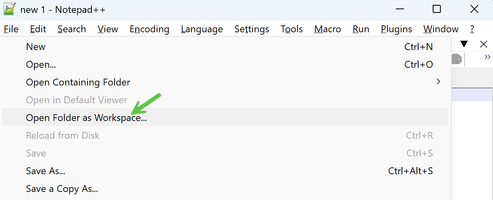Open the ? help menu

pyautogui.click(x=472, y=29)
